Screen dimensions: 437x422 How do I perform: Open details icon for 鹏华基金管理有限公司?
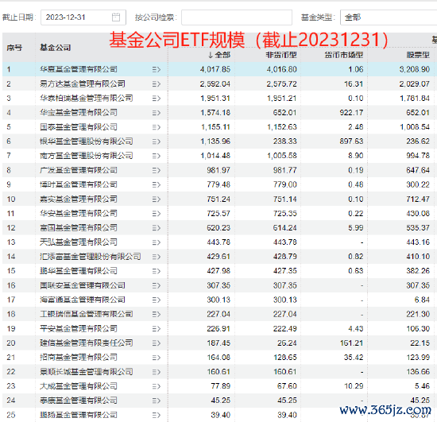click(x=157, y=271)
